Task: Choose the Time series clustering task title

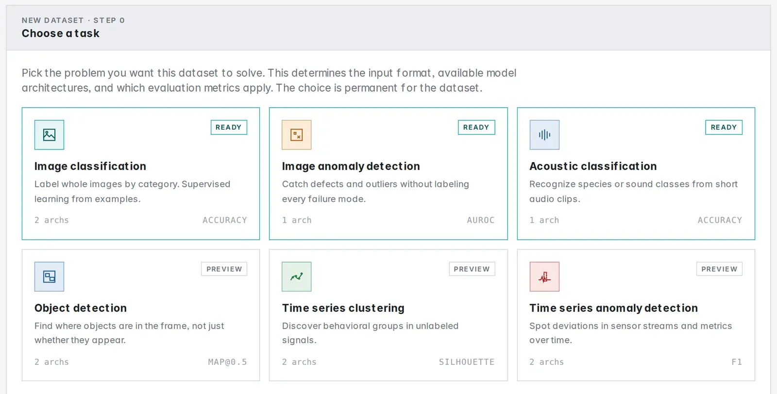Action: point(343,308)
